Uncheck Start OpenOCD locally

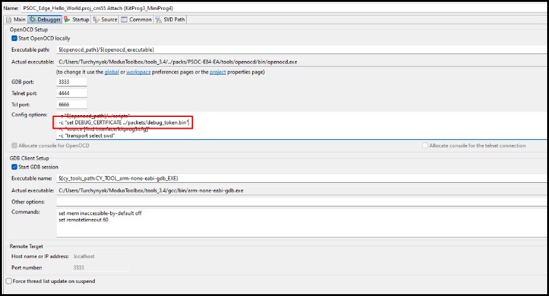(14, 39)
